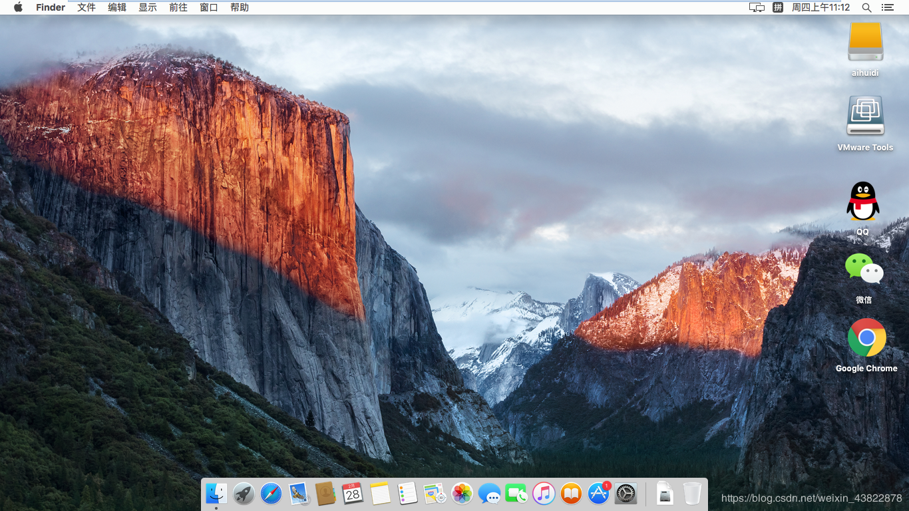Open the Mail stamp icon in Dock
Image resolution: width=909 pixels, height=511 pixels.
(298, 494)
